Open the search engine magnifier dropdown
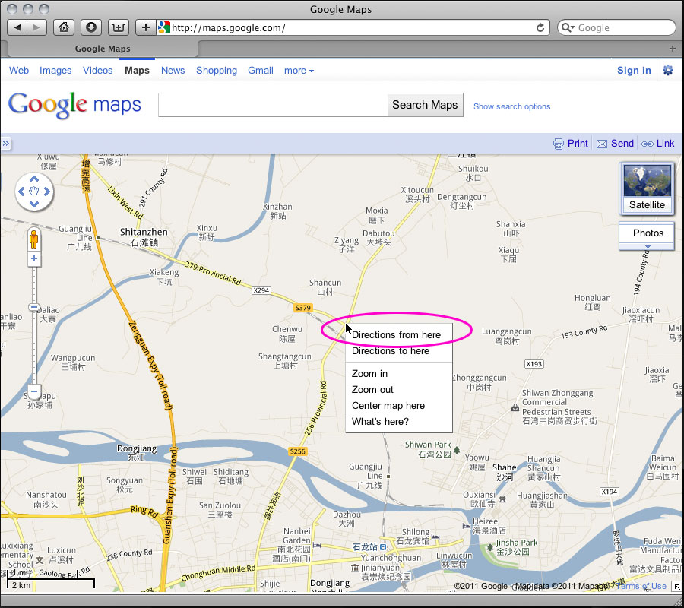 568,28
